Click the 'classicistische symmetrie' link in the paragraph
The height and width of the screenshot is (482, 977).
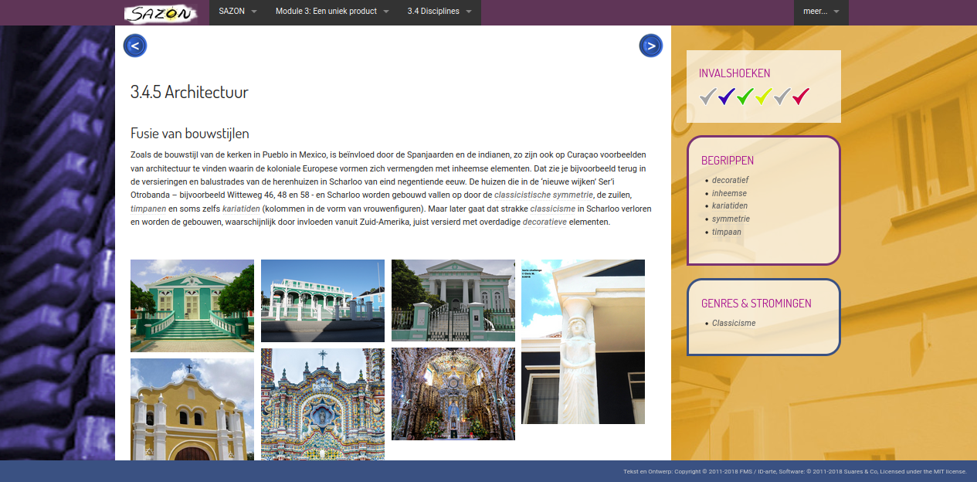[543, 195]
